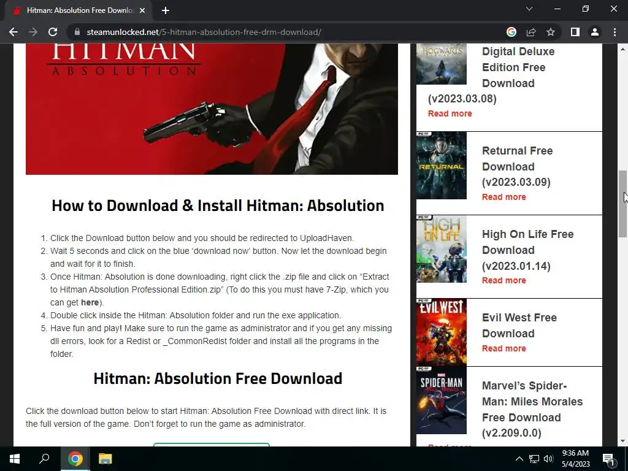Click the 'Hitman: Absolution Free Download' heading
This screenshot has width=628, height=471.
pyautogui.click(x=218, y=378)
